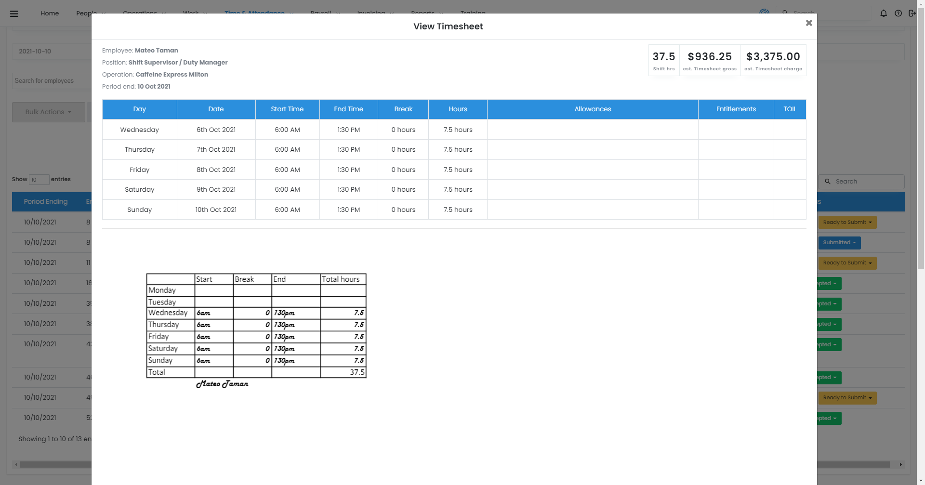Focus the Search for employees field
This screenshot has width=925, height=485.
(x=51, y=81)
